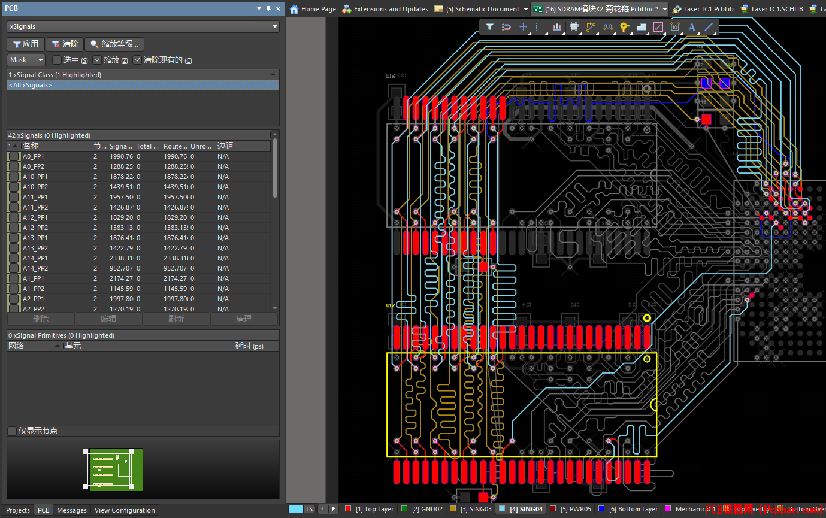Screen dimensions: 826x518
Task: Select the place via tool
Action: point(625,27)
